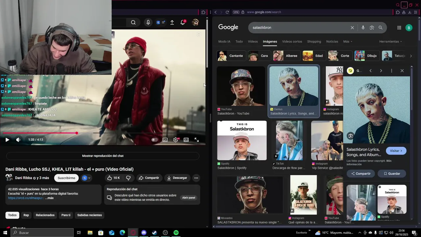Click Visitar button in image preview
This screenshot has height=237, width=421.
click(396, 151)
